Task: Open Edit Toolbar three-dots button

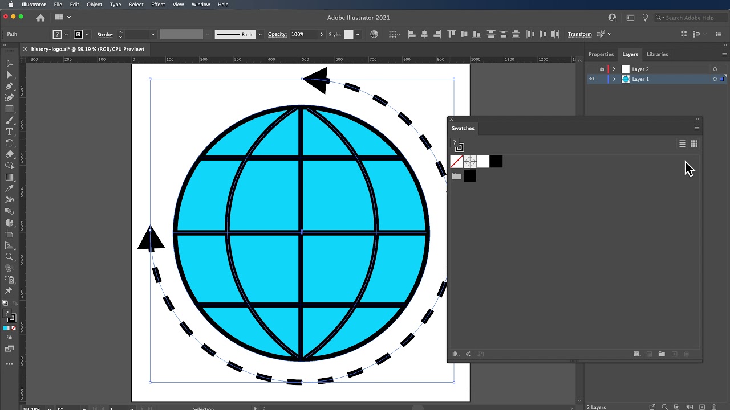Action: (9, 364)
